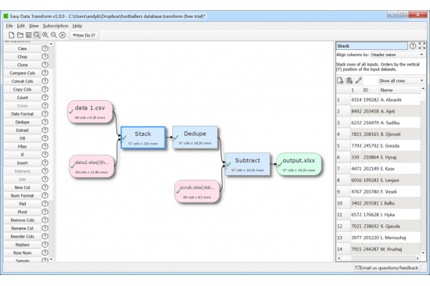The image size is (430, 286).
Task: Open the File menu
Action: pos(9,26)
